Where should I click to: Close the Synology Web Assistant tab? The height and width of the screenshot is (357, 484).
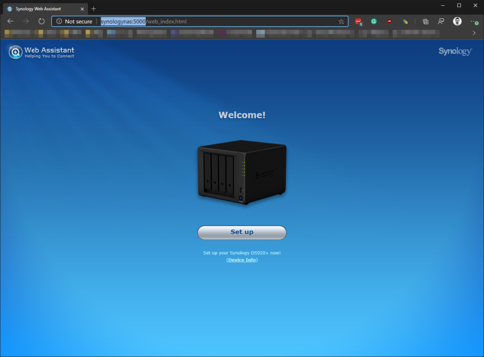pyautogui.click(x=82, y=9)
